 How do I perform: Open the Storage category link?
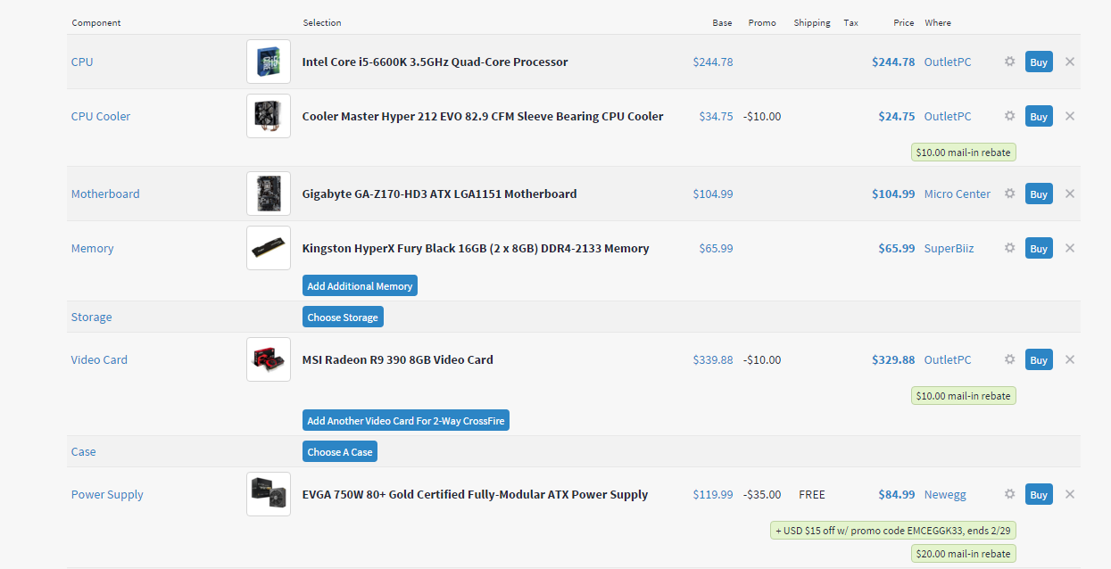pos(92,317)
